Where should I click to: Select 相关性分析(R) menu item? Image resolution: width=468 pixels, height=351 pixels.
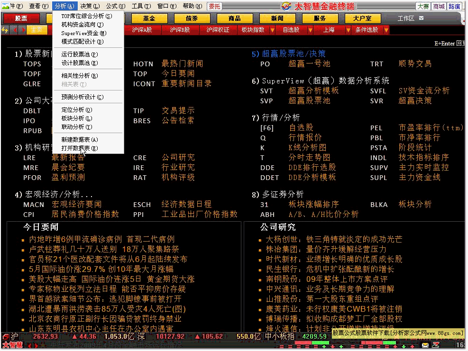(88, 76)
